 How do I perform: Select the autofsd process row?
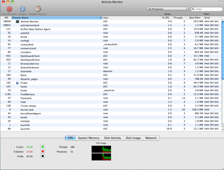[111, 33]
